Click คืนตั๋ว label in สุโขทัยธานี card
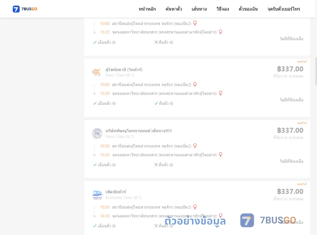This screenshot has width=317, height=235. click(163, 103)
